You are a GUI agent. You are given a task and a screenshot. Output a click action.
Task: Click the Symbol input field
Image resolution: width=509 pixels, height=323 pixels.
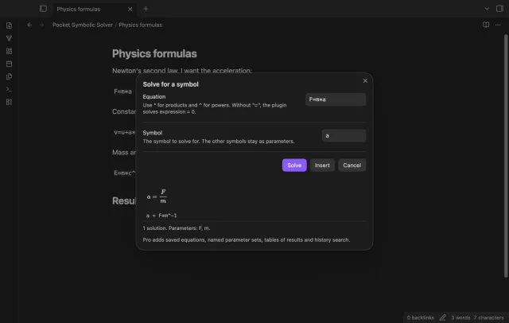pyautogui.click(x=344, y=136)
